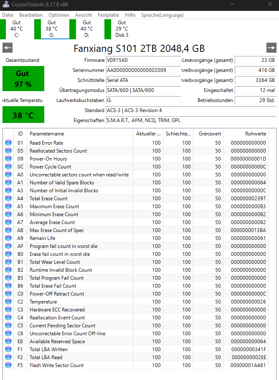Click status orb for Total LBA Read
This screenshot has height=380, width=279.
pyautogui.click(x=8, y=357)
